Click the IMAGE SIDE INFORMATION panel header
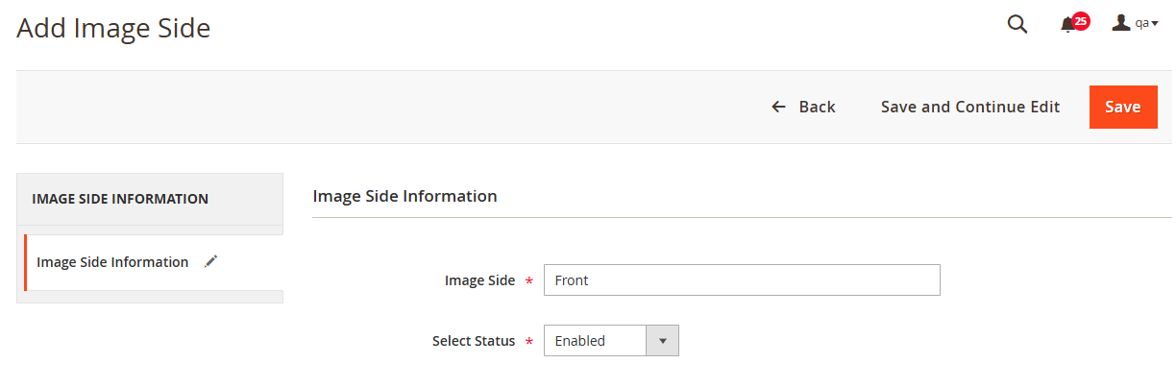 click(x=120, y=199)
